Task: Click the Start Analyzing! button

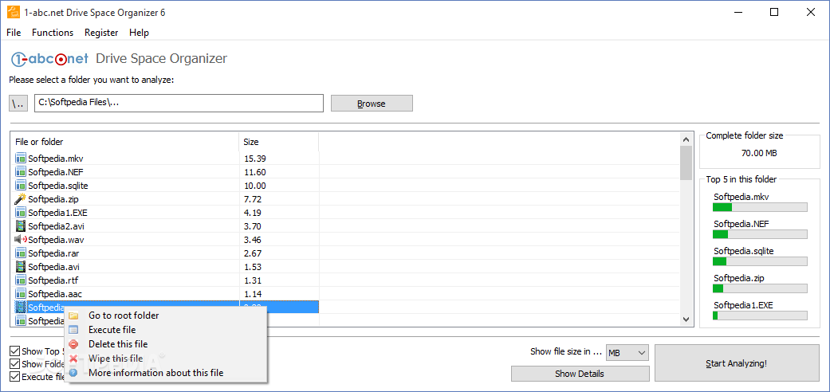Action: coord(736,363)
